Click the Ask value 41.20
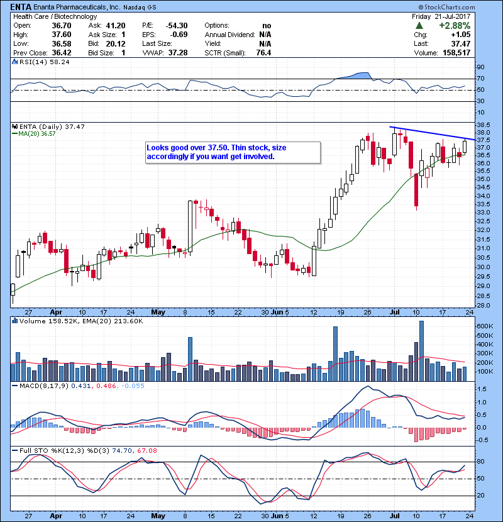The image size is (503, 522). (116, 26)
